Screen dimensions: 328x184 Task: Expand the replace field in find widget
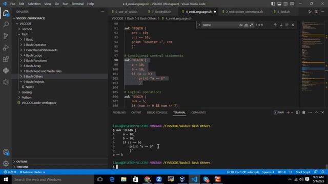199,25
